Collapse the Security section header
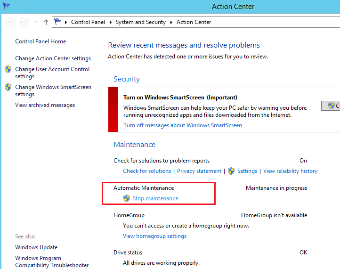 127,79
